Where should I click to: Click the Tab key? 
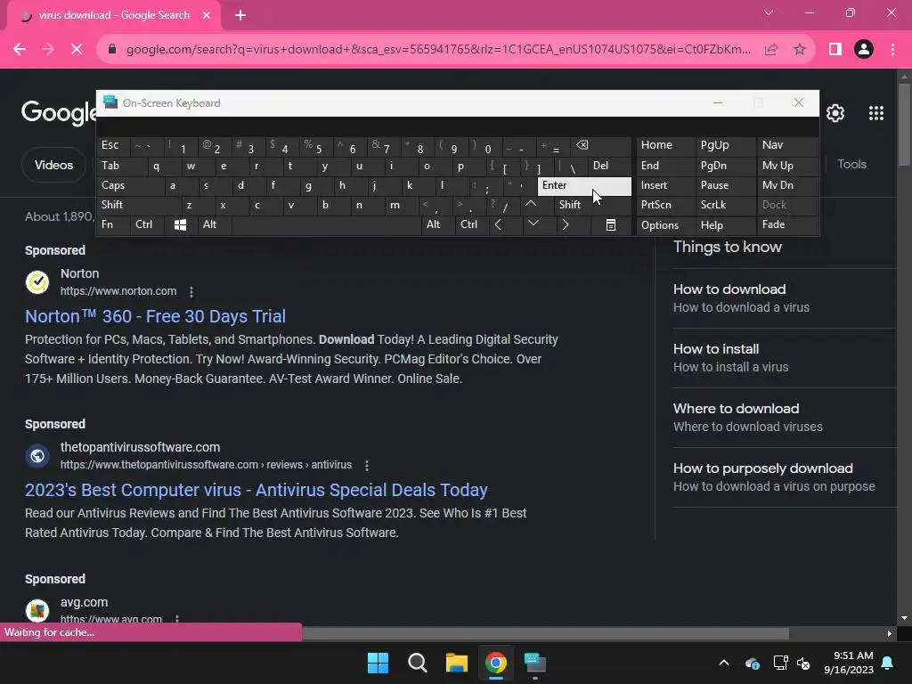[x=122, y=166]
